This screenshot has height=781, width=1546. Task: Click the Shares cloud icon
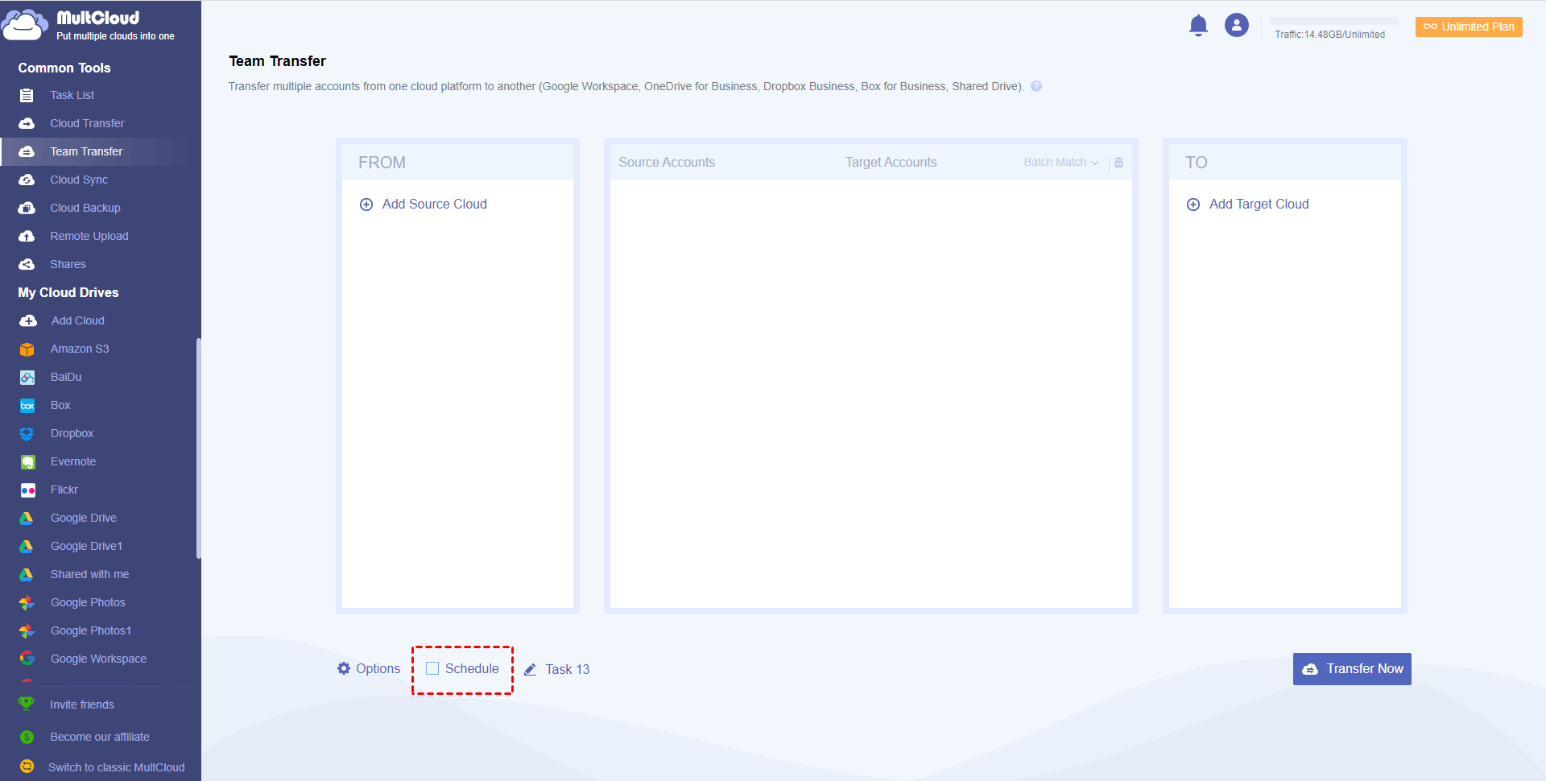point(27,264)
